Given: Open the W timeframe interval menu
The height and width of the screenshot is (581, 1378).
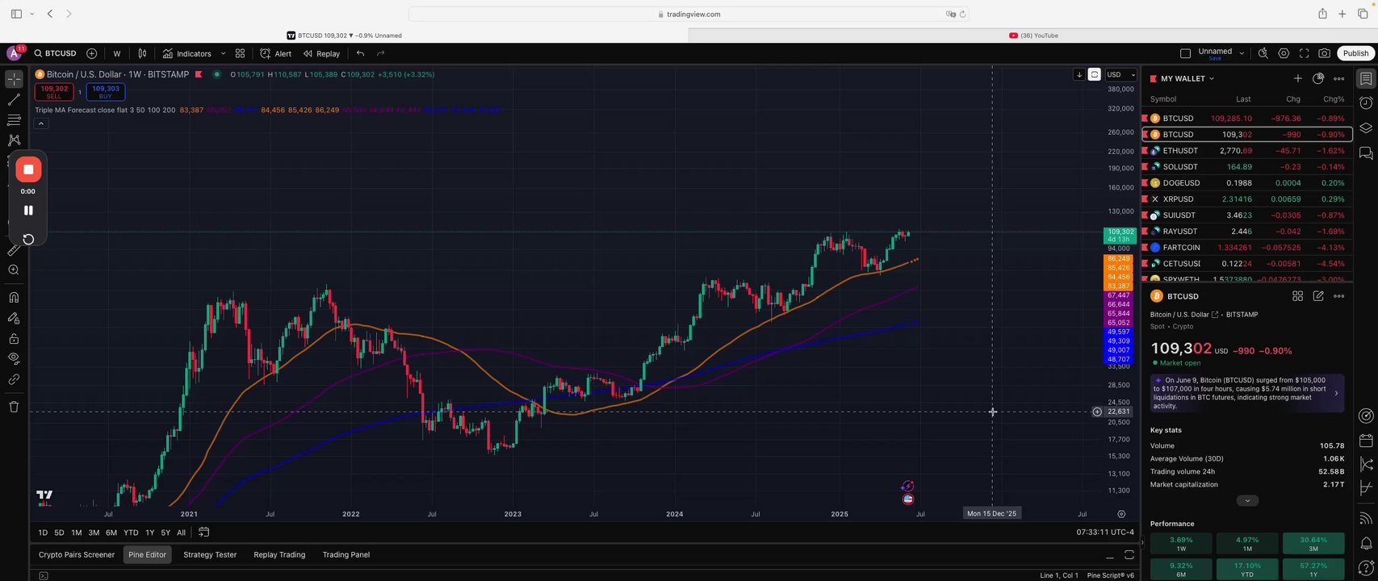Looking at the screenshot, I should point(117,53).
